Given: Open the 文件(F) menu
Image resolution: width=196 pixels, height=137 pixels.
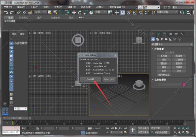Looking at the screenshot, I should point(8,7).
